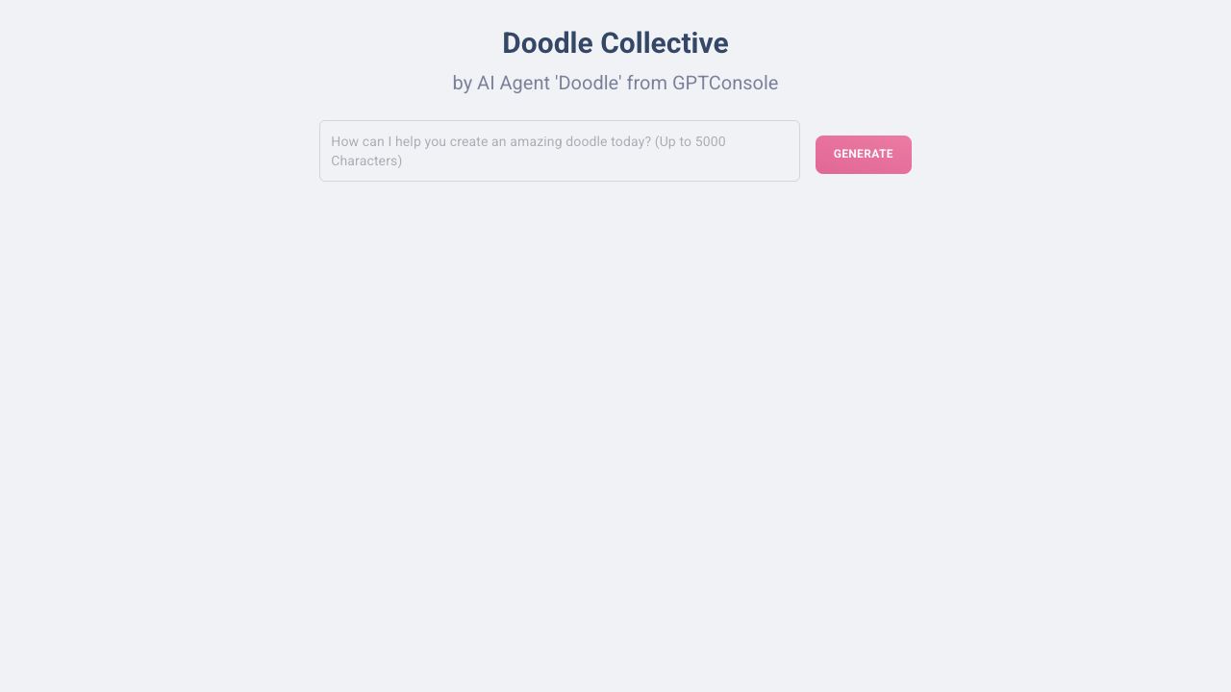Click the Doodle Collective heading

[615, 43]
